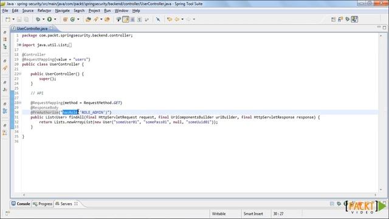Viewport: 389px width, 219px height.
Task: Select the UserController.java editor tab
Action: 32,29
